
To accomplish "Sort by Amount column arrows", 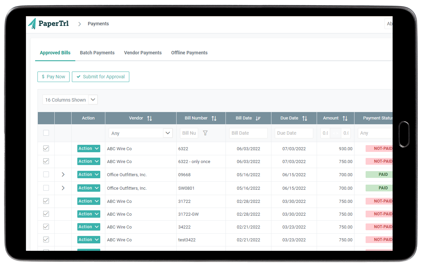I will [345, 118].
